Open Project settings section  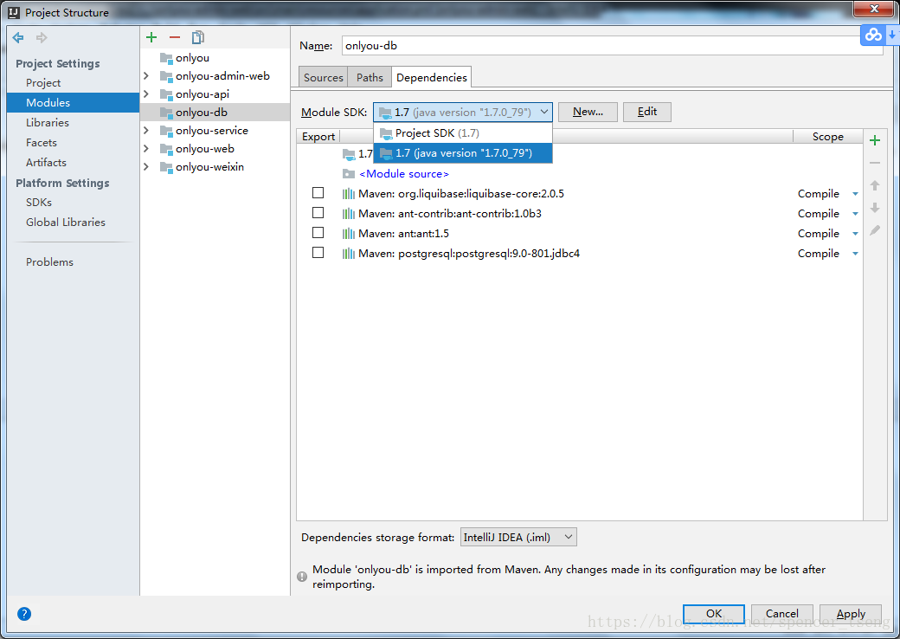pyautogui.click(x=43, y=82)
